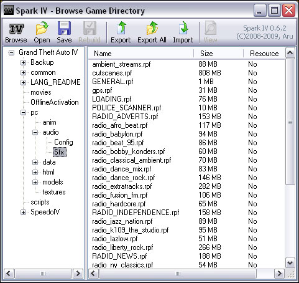Expand the SpeedoIV folder node

click(x=23, y=212)
